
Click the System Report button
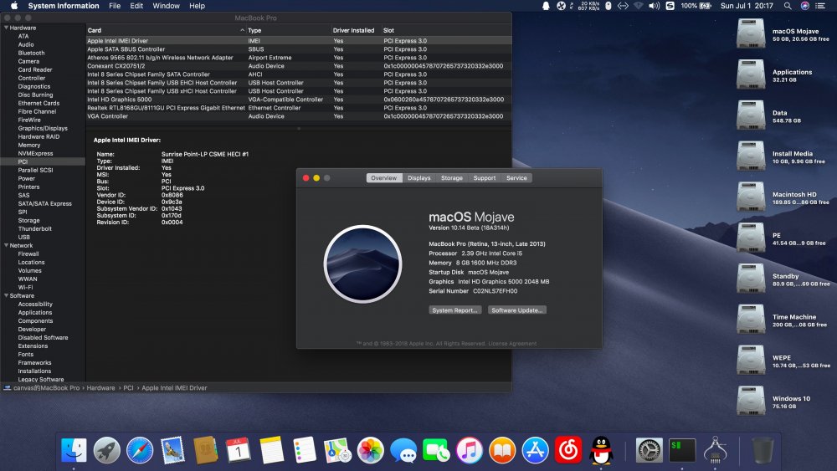click(x=454, y=310)
